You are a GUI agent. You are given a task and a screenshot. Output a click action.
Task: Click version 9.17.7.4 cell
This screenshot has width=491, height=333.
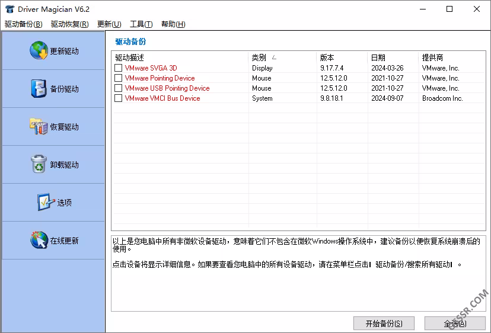click(331, 68)
